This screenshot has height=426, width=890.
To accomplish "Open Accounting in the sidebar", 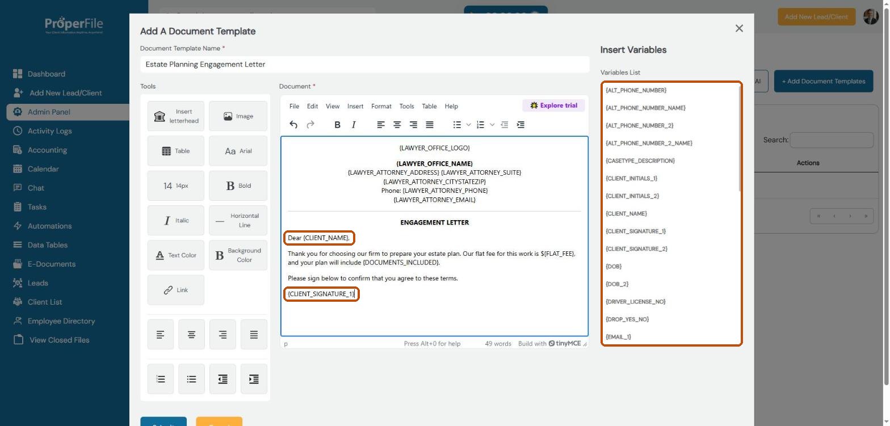I will (x=47, y=150).
